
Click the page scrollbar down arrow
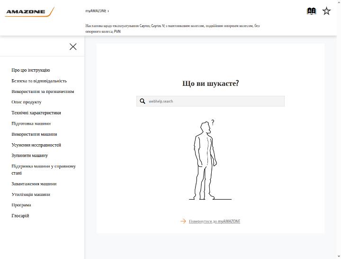point(339,257)
